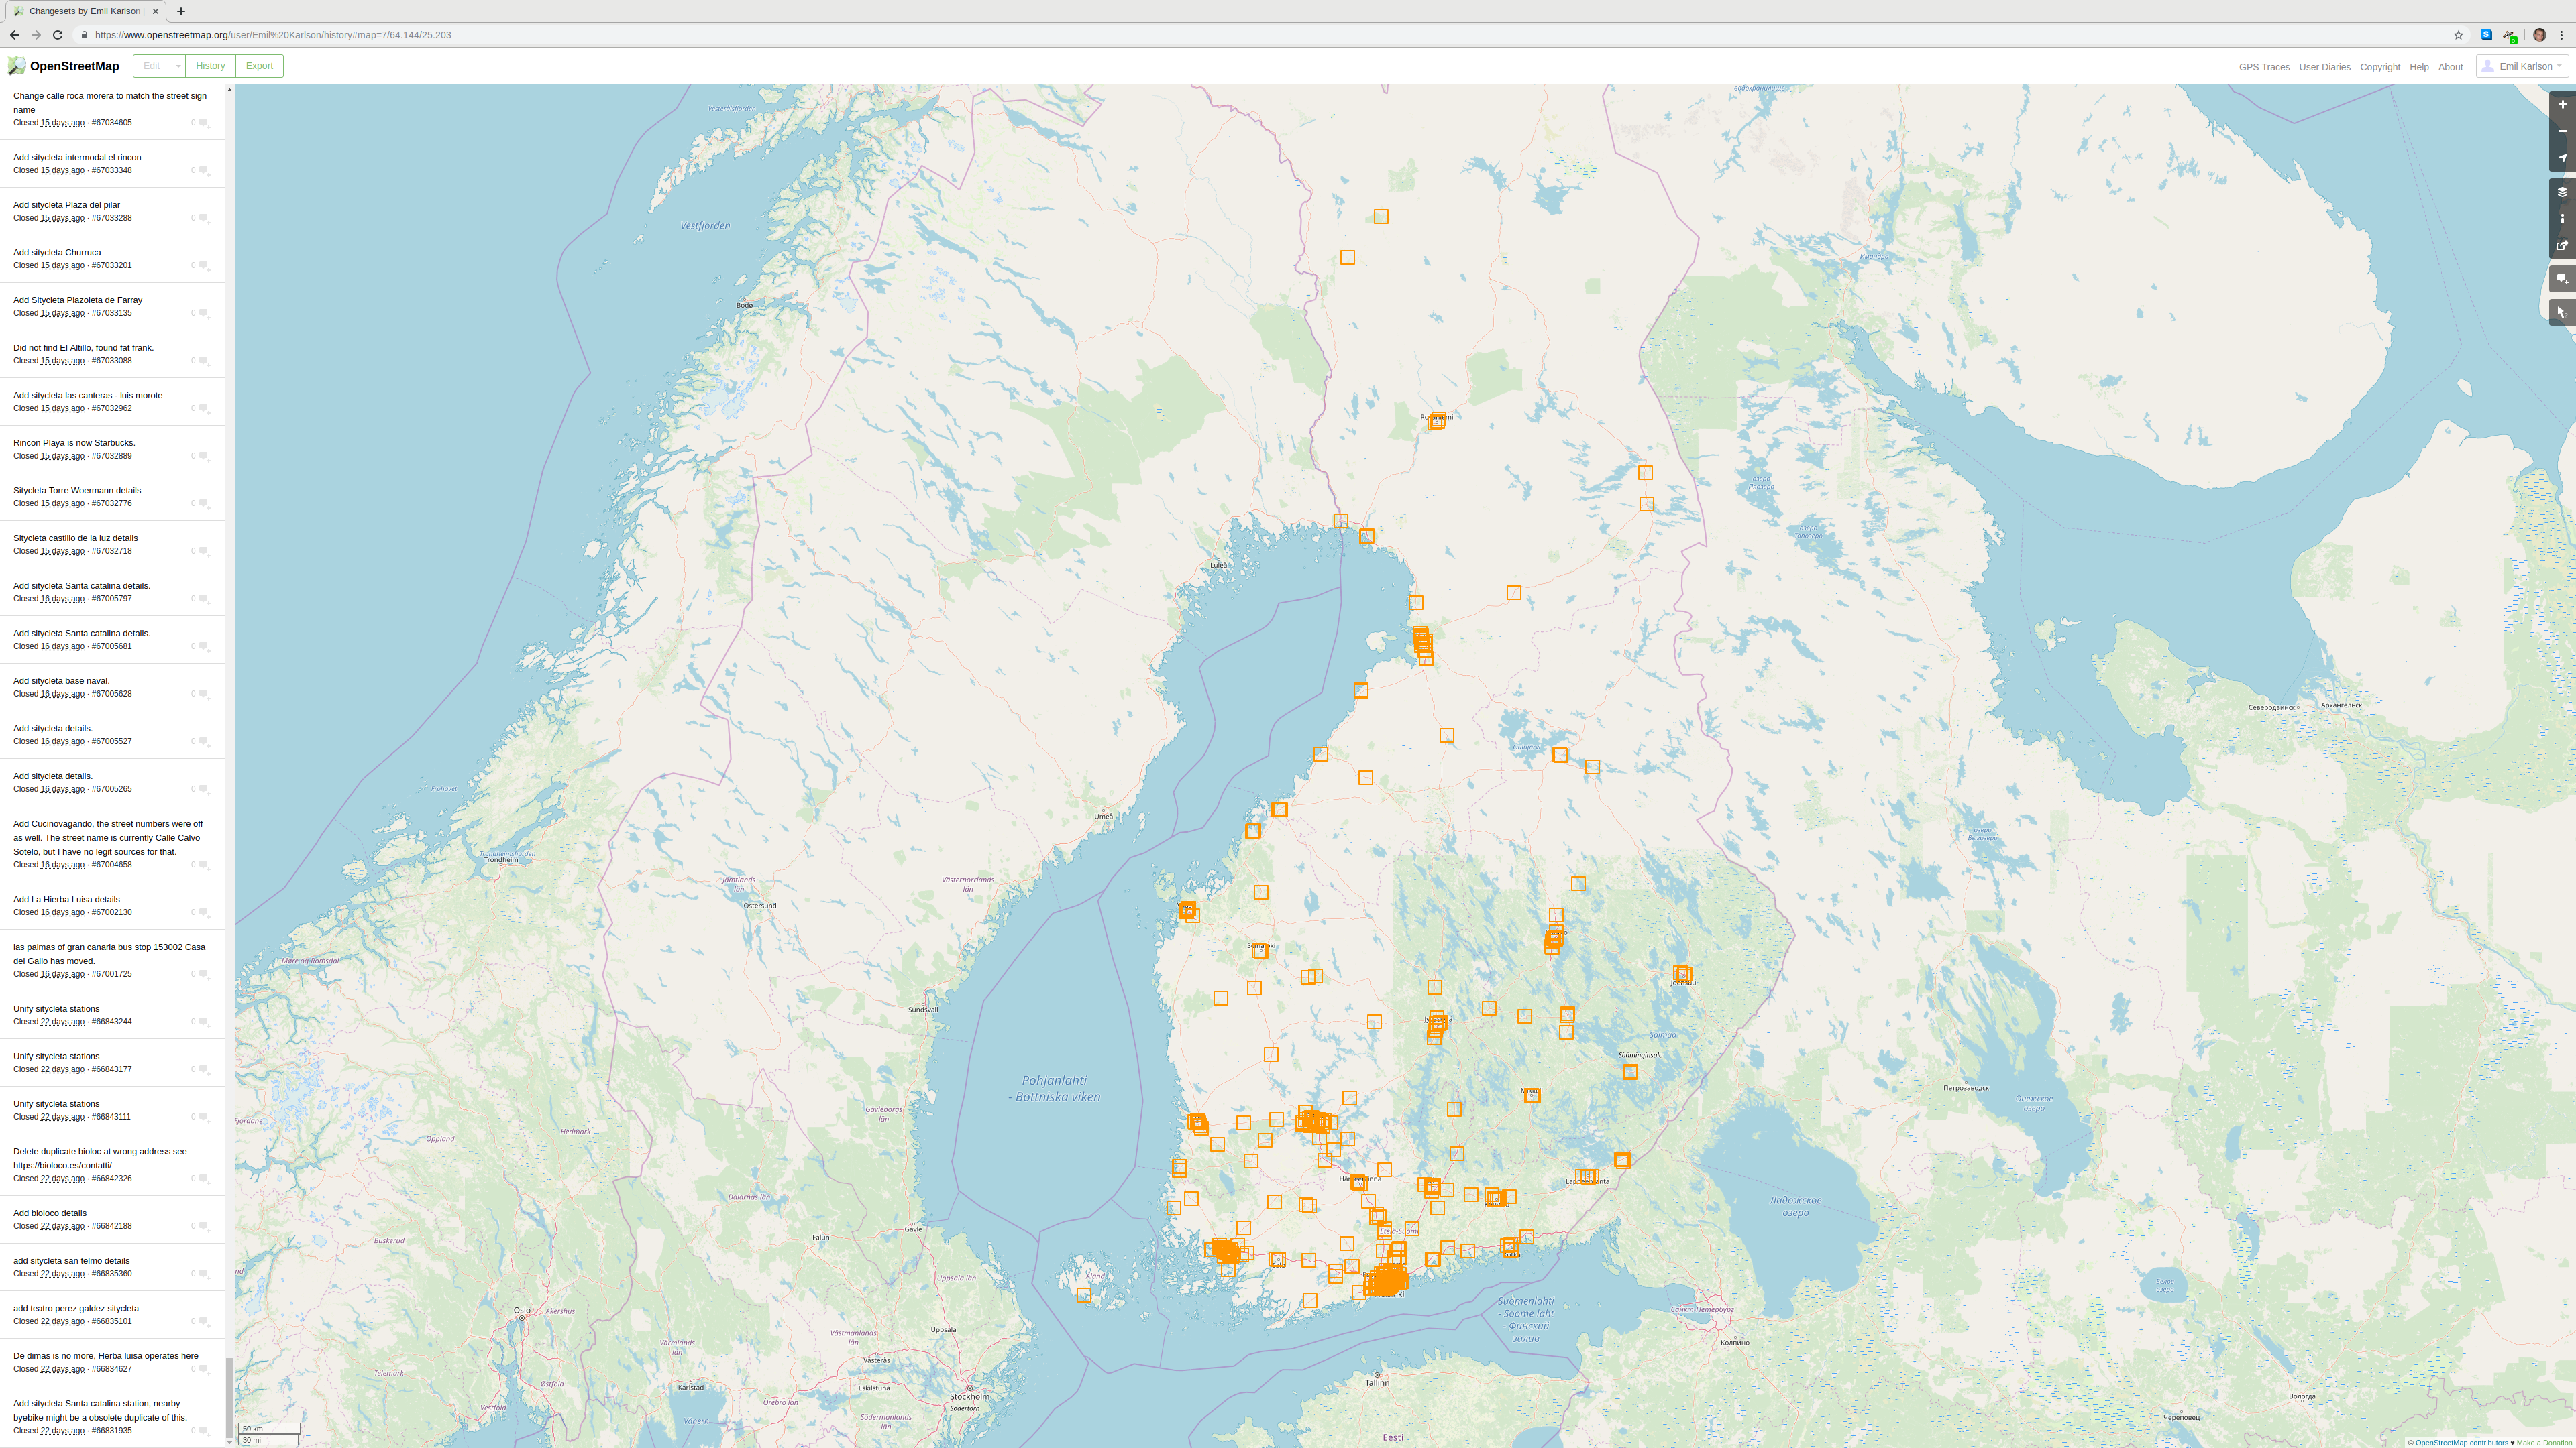Screen dimensions: 2576x1448
Task: Show my location on map
Action: coord(2562,159)
